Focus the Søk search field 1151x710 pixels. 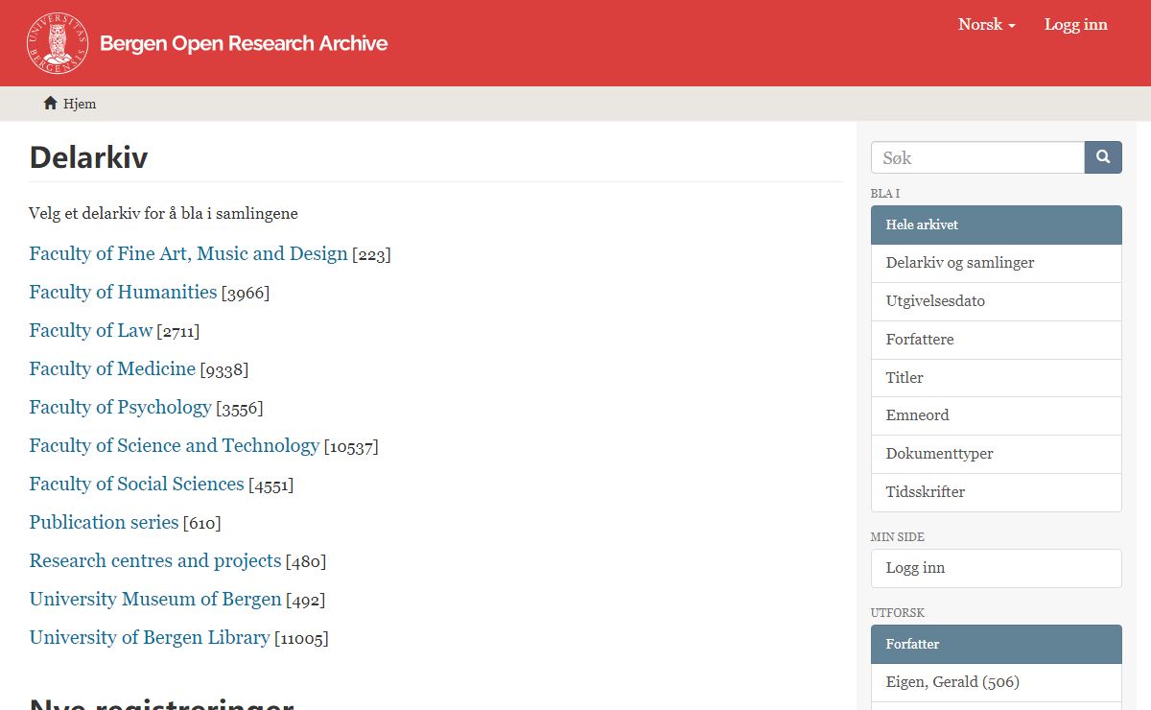point(977,157)
